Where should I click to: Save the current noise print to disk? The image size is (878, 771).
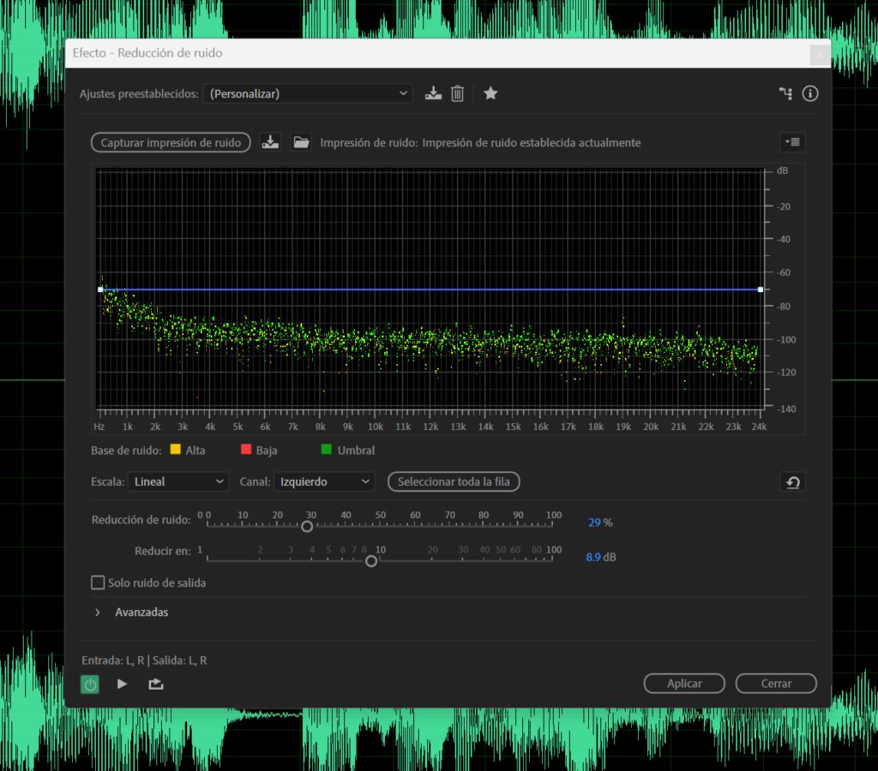(270, 142)
